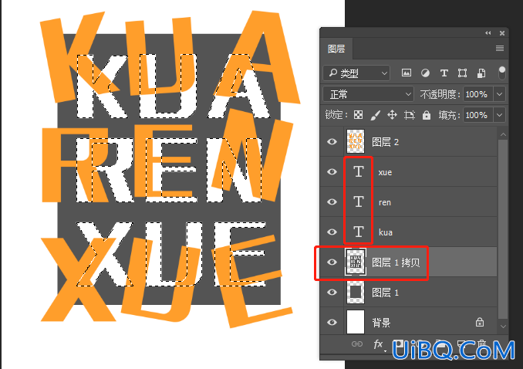The width and height of the screenshot is (523, 369).
Task: Lock transparent pixels checkerboard icon
Action: 358,115
